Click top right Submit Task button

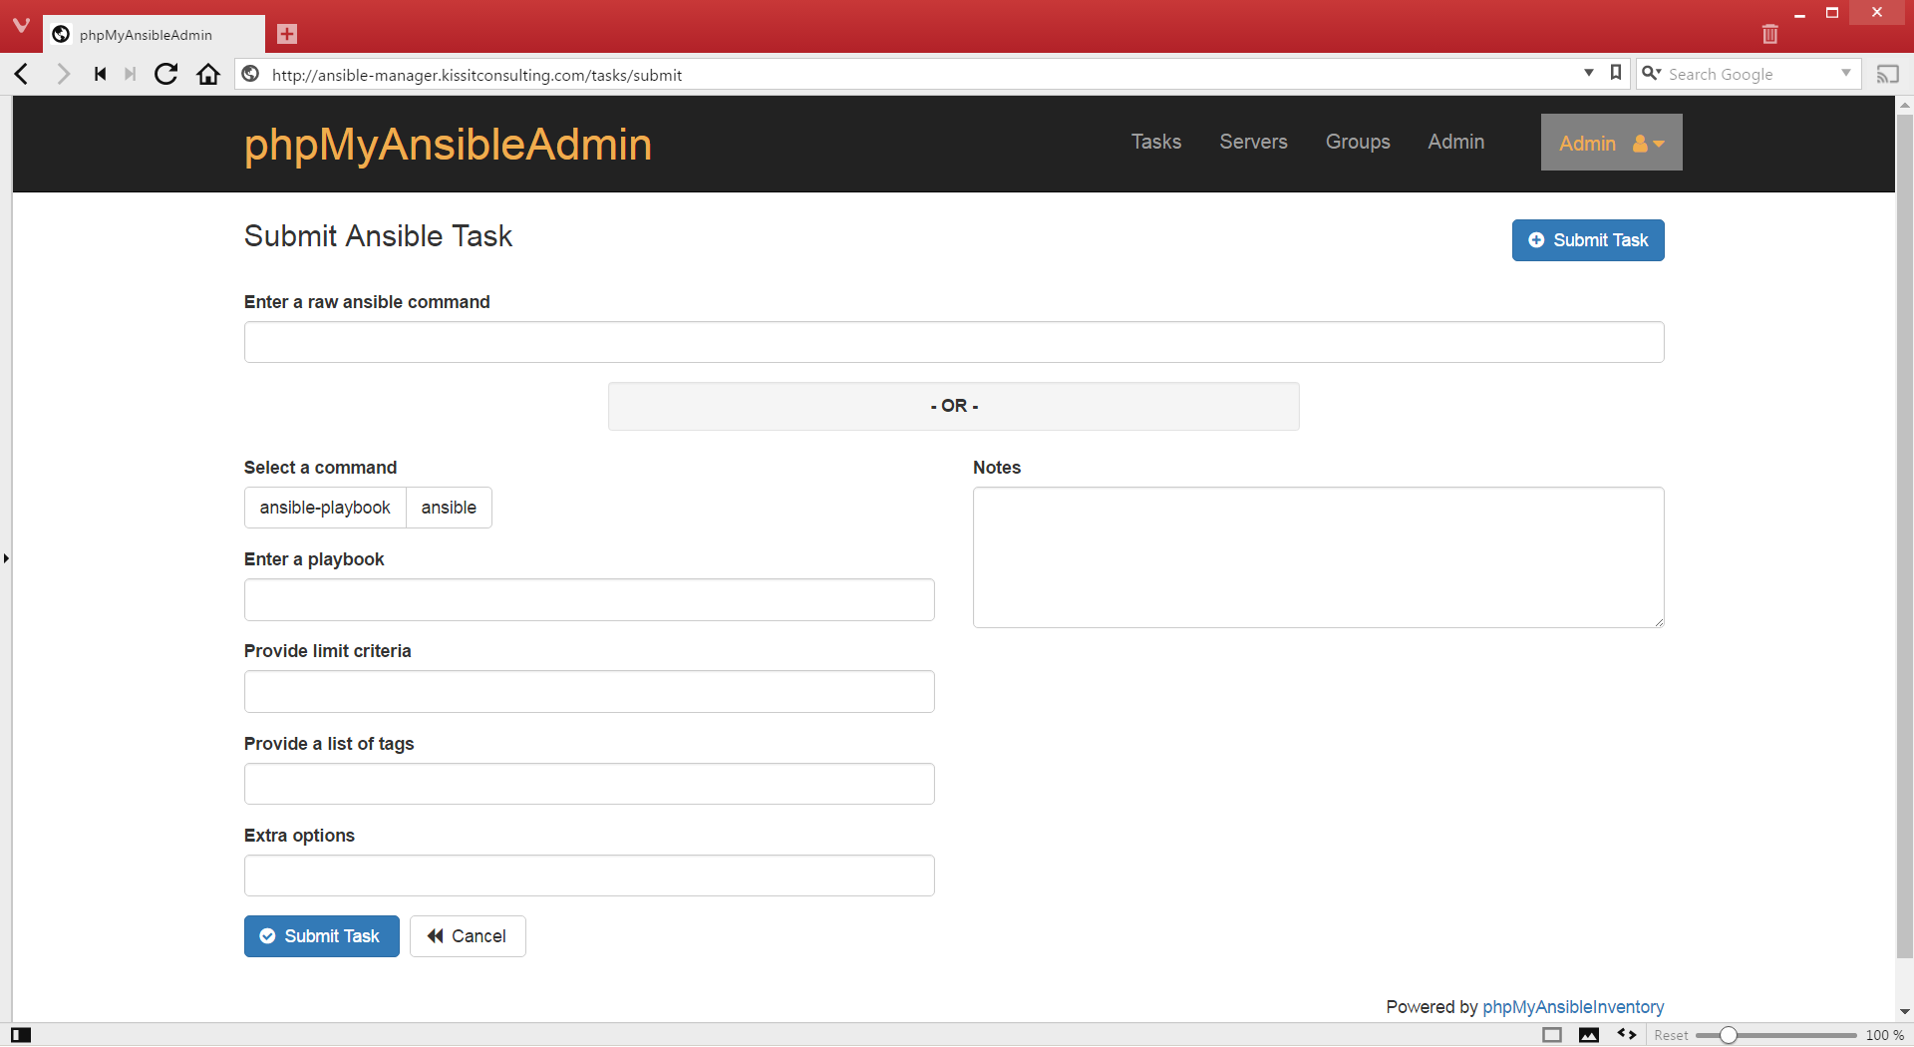pos(1588,240)
